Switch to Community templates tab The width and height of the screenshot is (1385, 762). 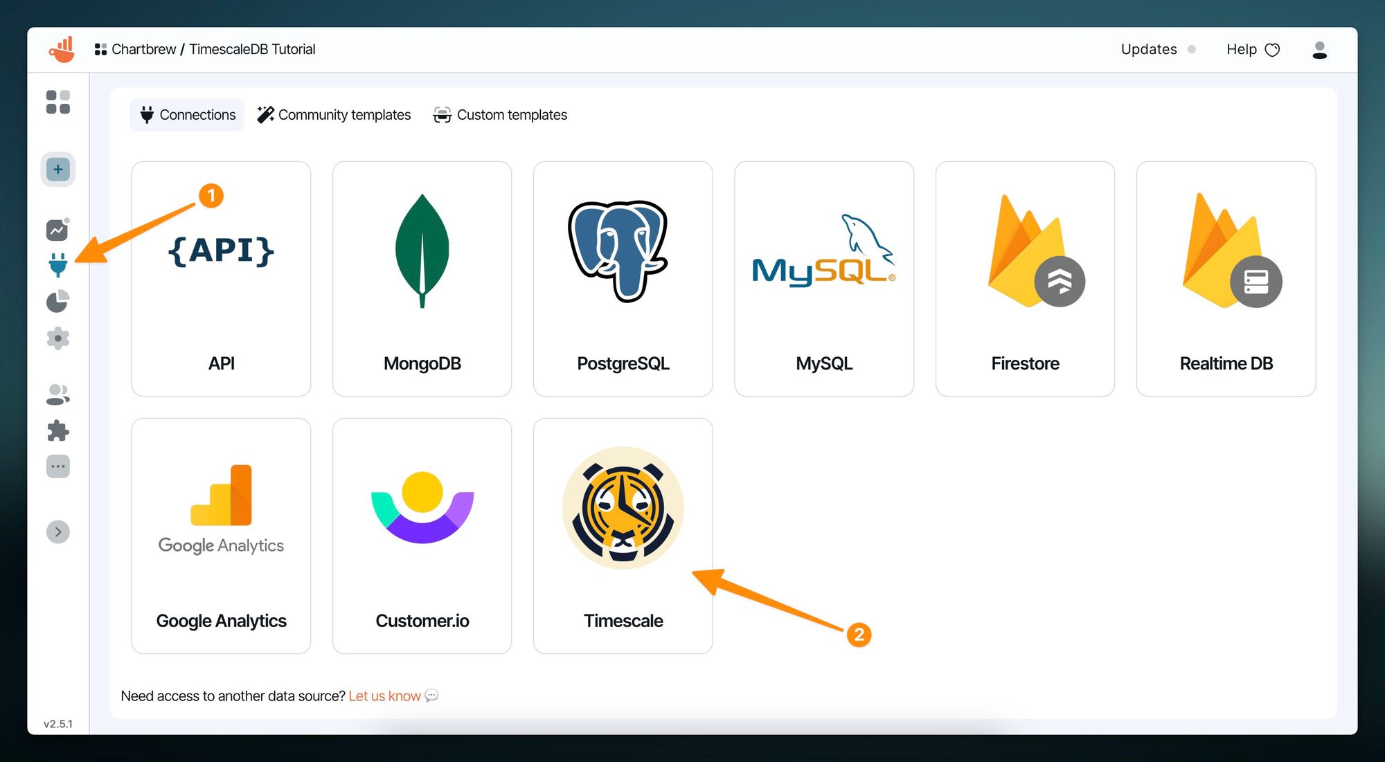334,115
